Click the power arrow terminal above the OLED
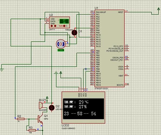The image size is (161, 135). (x=61, y=73)
